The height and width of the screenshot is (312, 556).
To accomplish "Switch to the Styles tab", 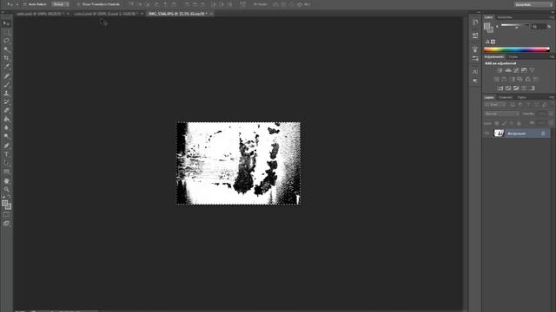I will 513,57.
